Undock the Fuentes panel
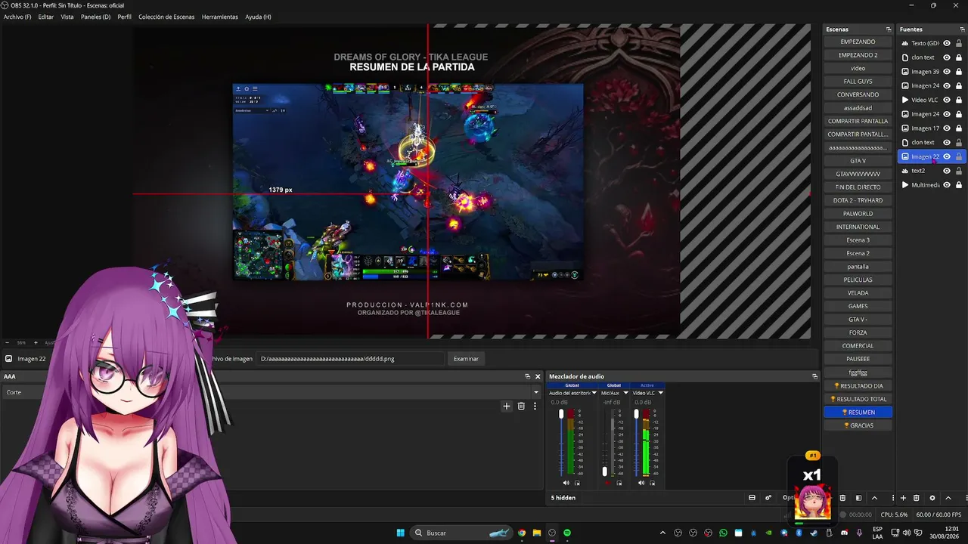This screenshot has width=968, height=544. pyautogui.click(x=962, y=29)
